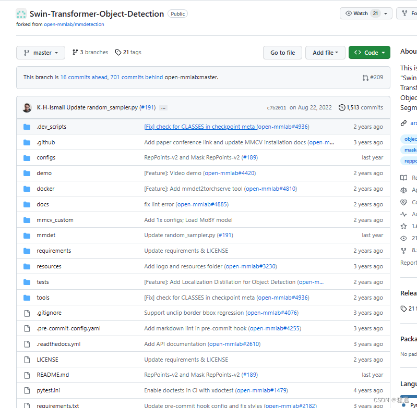This screenshot has width=417, height=408.
Task: Click the Go to file button
Action: click(x=282, y=53)
